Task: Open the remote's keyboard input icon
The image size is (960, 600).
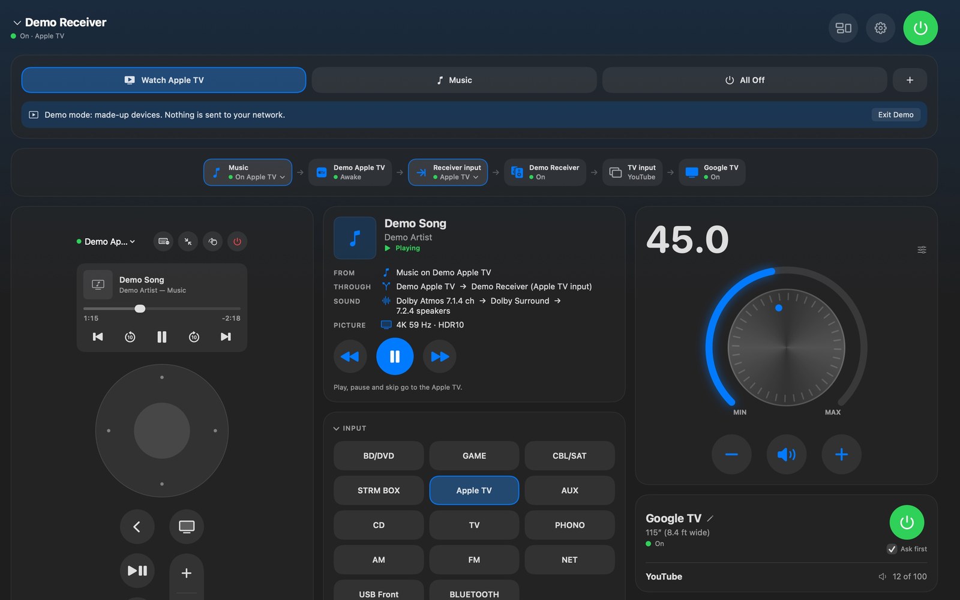Action: click(163, 241)
